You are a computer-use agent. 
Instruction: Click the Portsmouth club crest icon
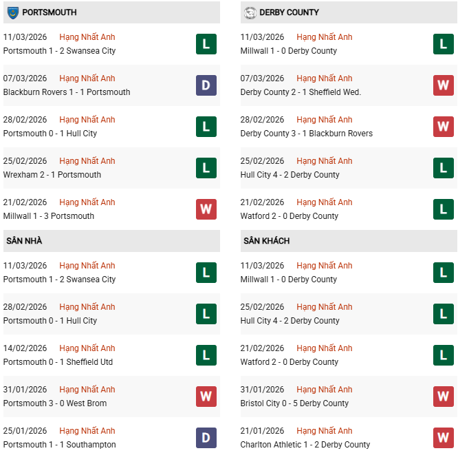(x=12, y=12)
